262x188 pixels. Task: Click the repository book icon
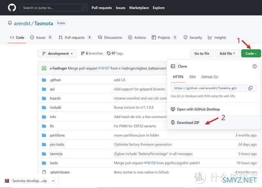pyautogui.click(x=10, y=23)
